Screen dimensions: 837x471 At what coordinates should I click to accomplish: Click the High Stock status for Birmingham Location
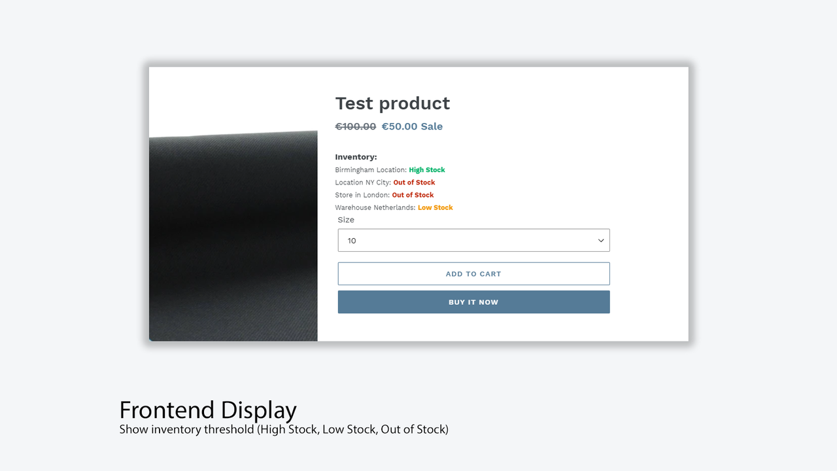point(426,169)
